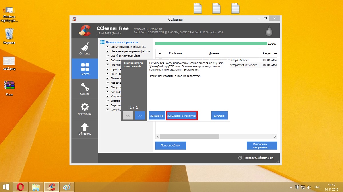Switch to CCleaner in the taskbar

point(51,187)
